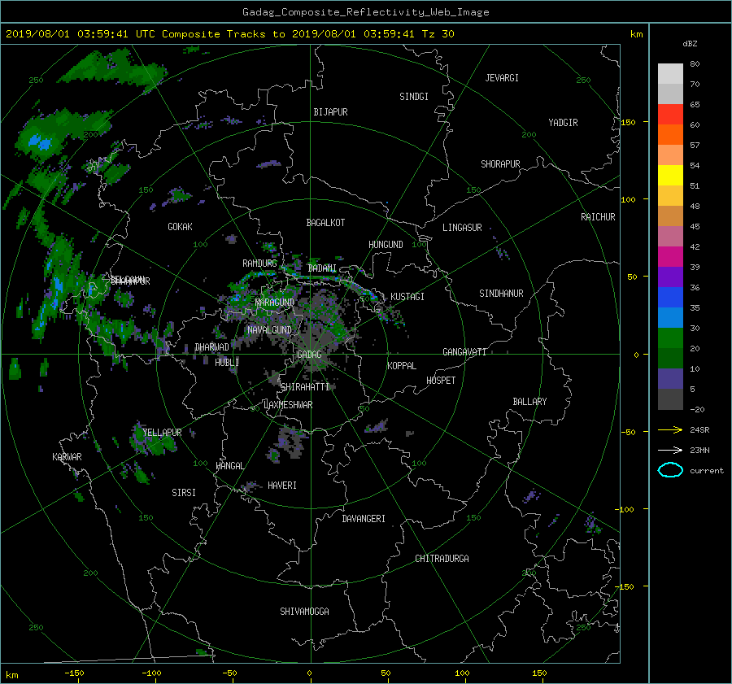The image size is (732, 684).
Task: Click the BAGALKOT city label
Action: 325,223
